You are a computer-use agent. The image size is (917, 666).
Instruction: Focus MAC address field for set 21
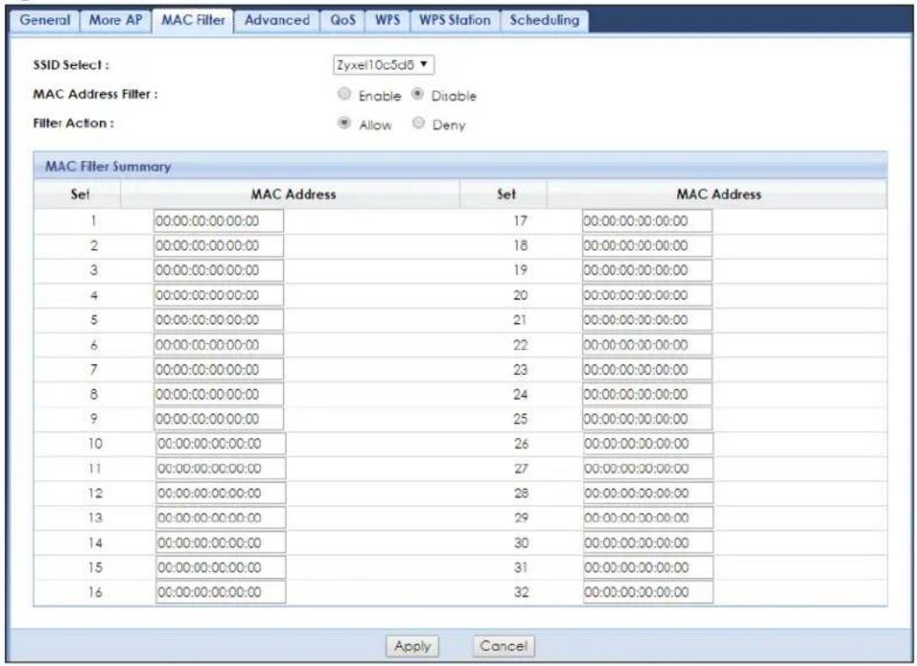click(647, 320)
